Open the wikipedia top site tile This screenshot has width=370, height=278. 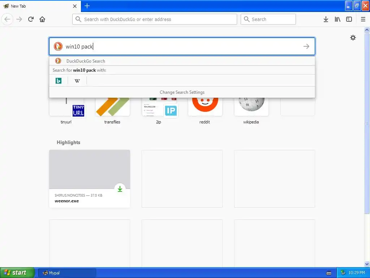(251, 111)
